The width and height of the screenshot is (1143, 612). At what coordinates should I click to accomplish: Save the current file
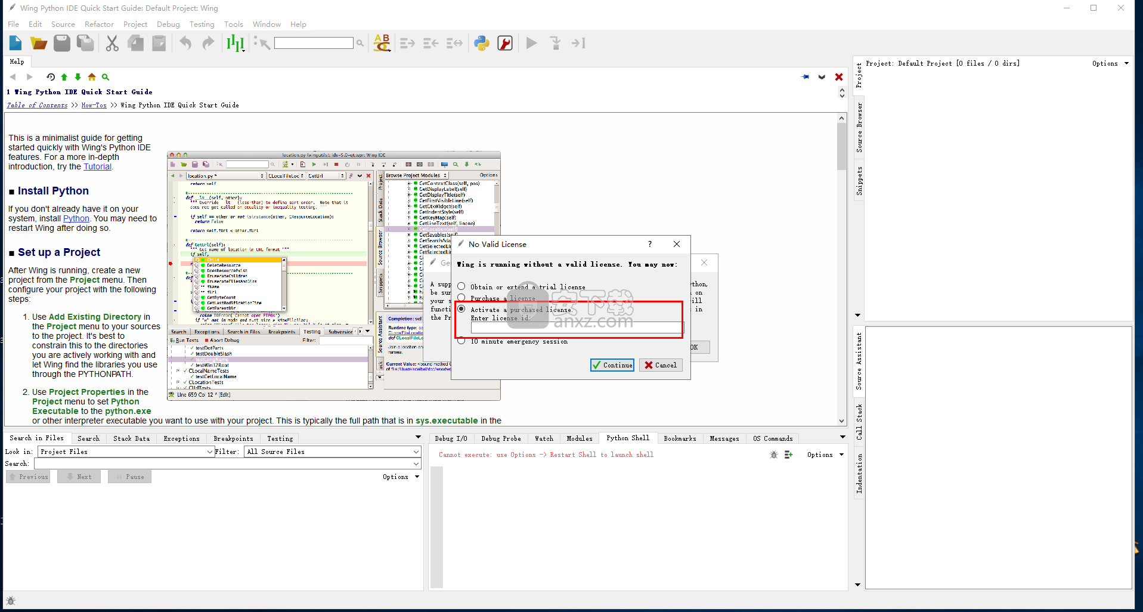(x=62, y=43)
